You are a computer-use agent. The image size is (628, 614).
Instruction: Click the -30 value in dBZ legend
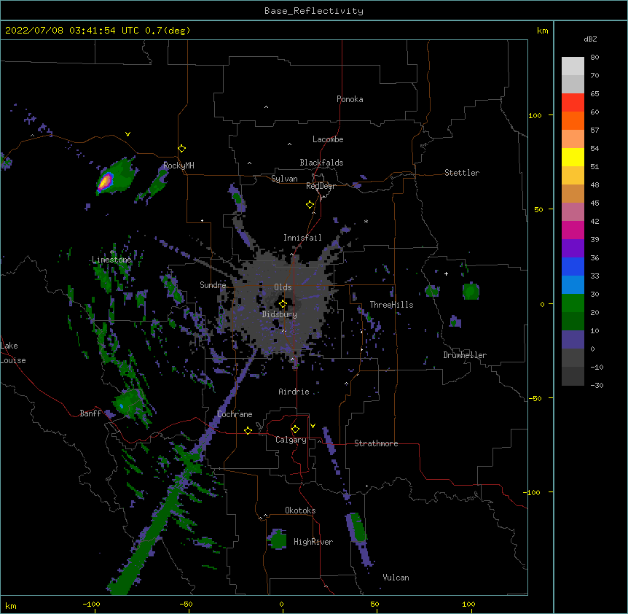[x=597, y=385]
